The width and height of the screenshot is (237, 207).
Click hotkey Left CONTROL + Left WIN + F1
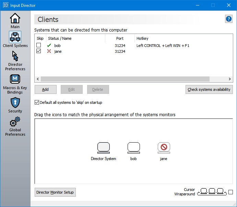163,46
